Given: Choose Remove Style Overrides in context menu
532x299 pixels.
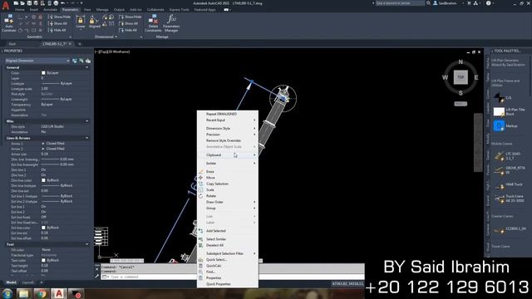Looking at the screenshot, I should 227,140.
